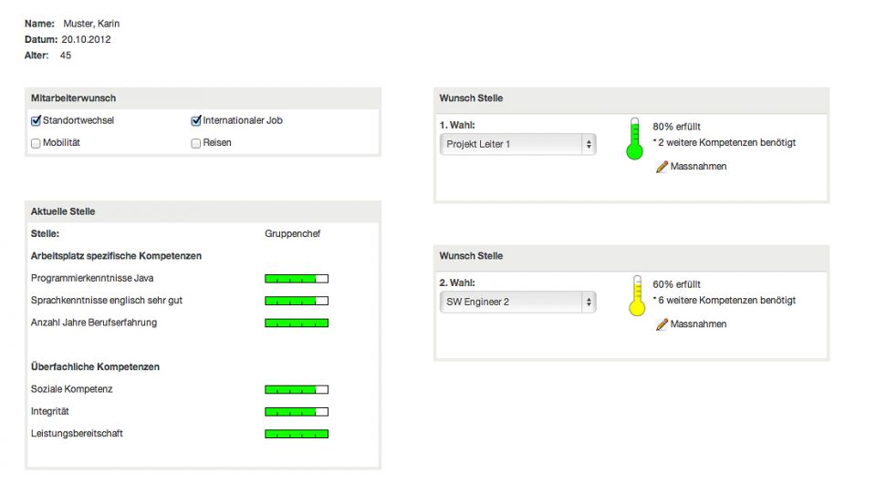Open Massnahmen link for 2. Wahl
Screen dimensions: 876x493
click(x=698, y=324)
